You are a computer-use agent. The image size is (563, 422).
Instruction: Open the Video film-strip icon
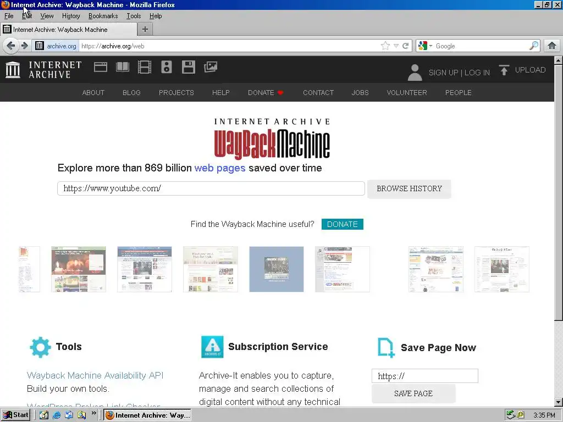click(x=145, y=67)
